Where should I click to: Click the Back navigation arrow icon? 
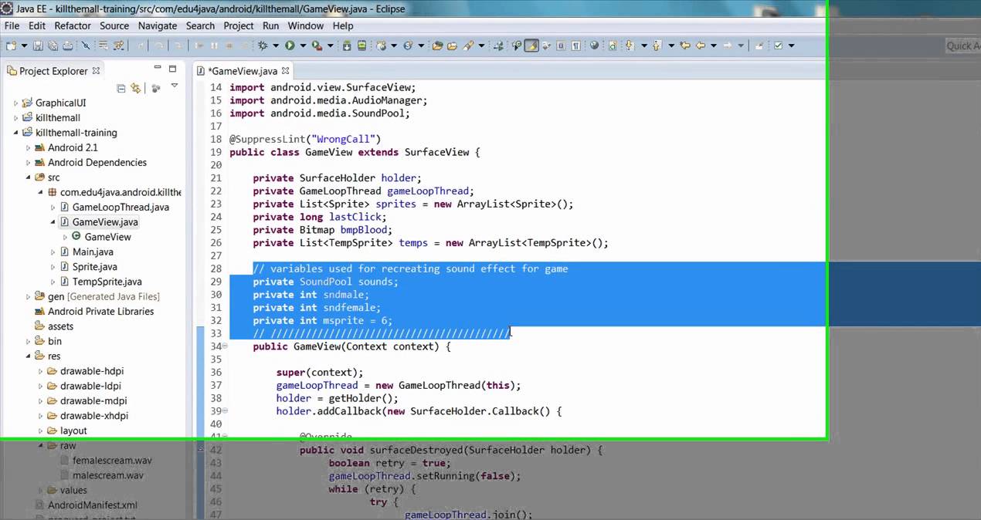point(700,46)
